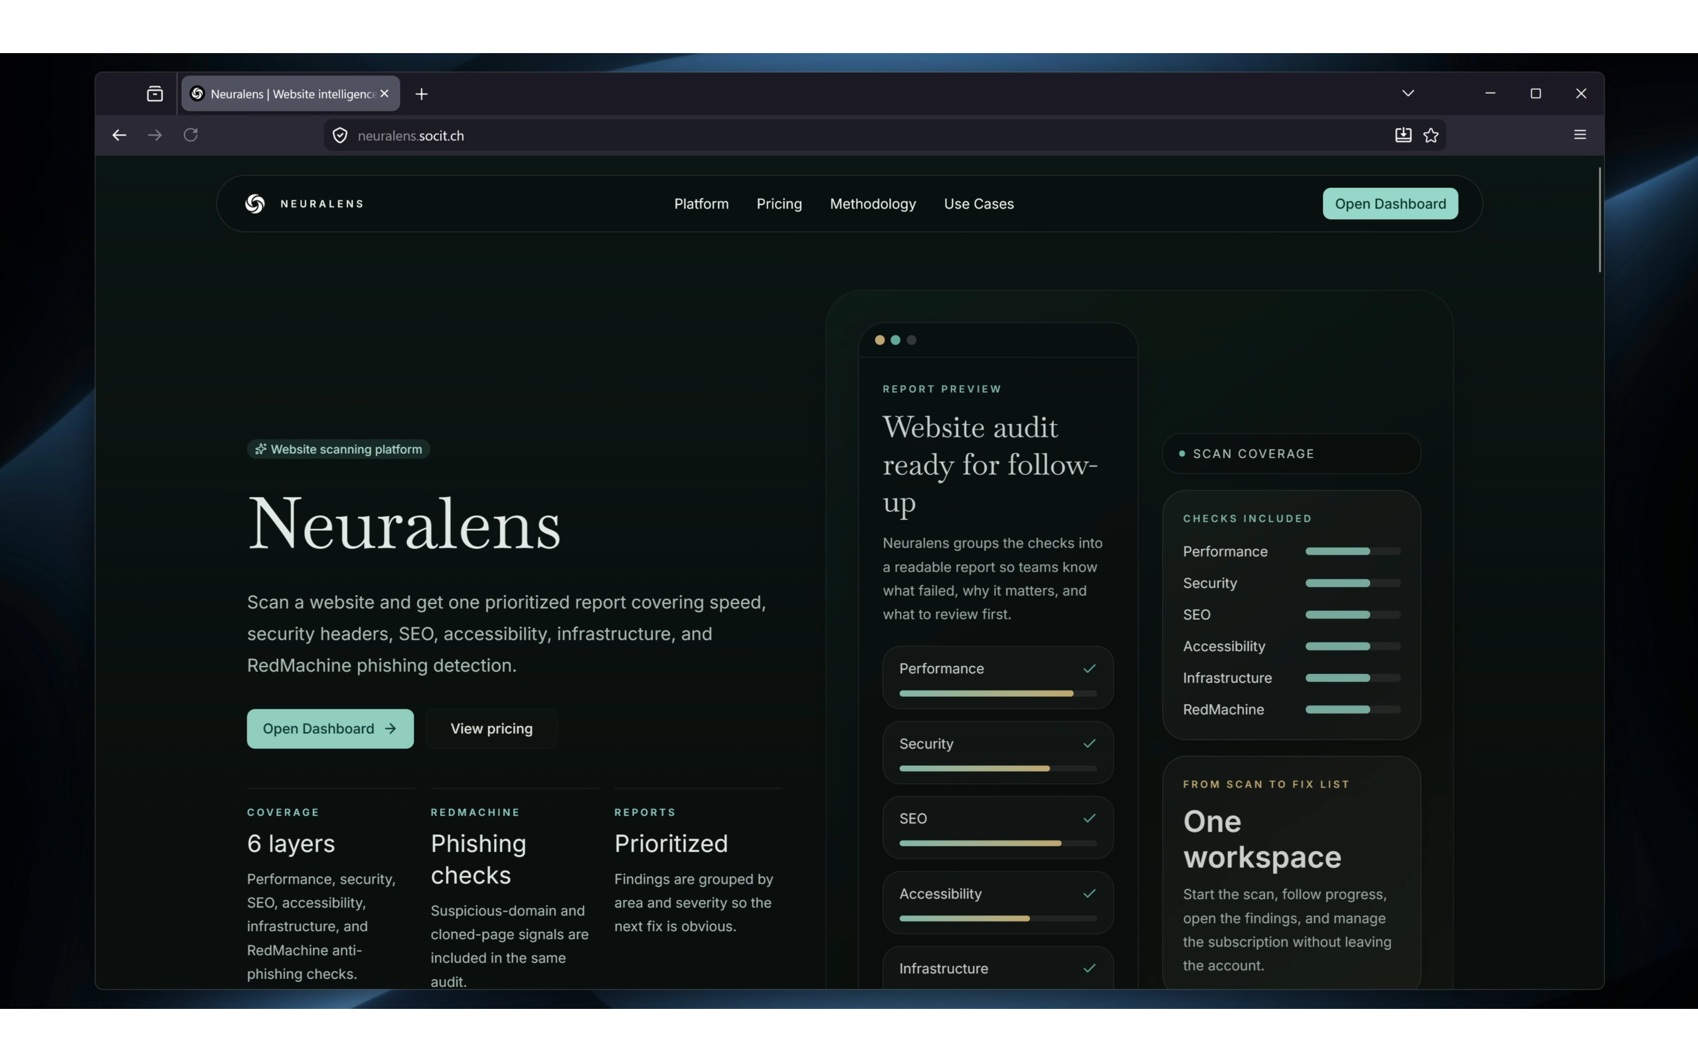Viewport: 1698px width, 1060px height.
Task: Click the Infrastructure bar under Checks Included
Action: [1352, 678]
